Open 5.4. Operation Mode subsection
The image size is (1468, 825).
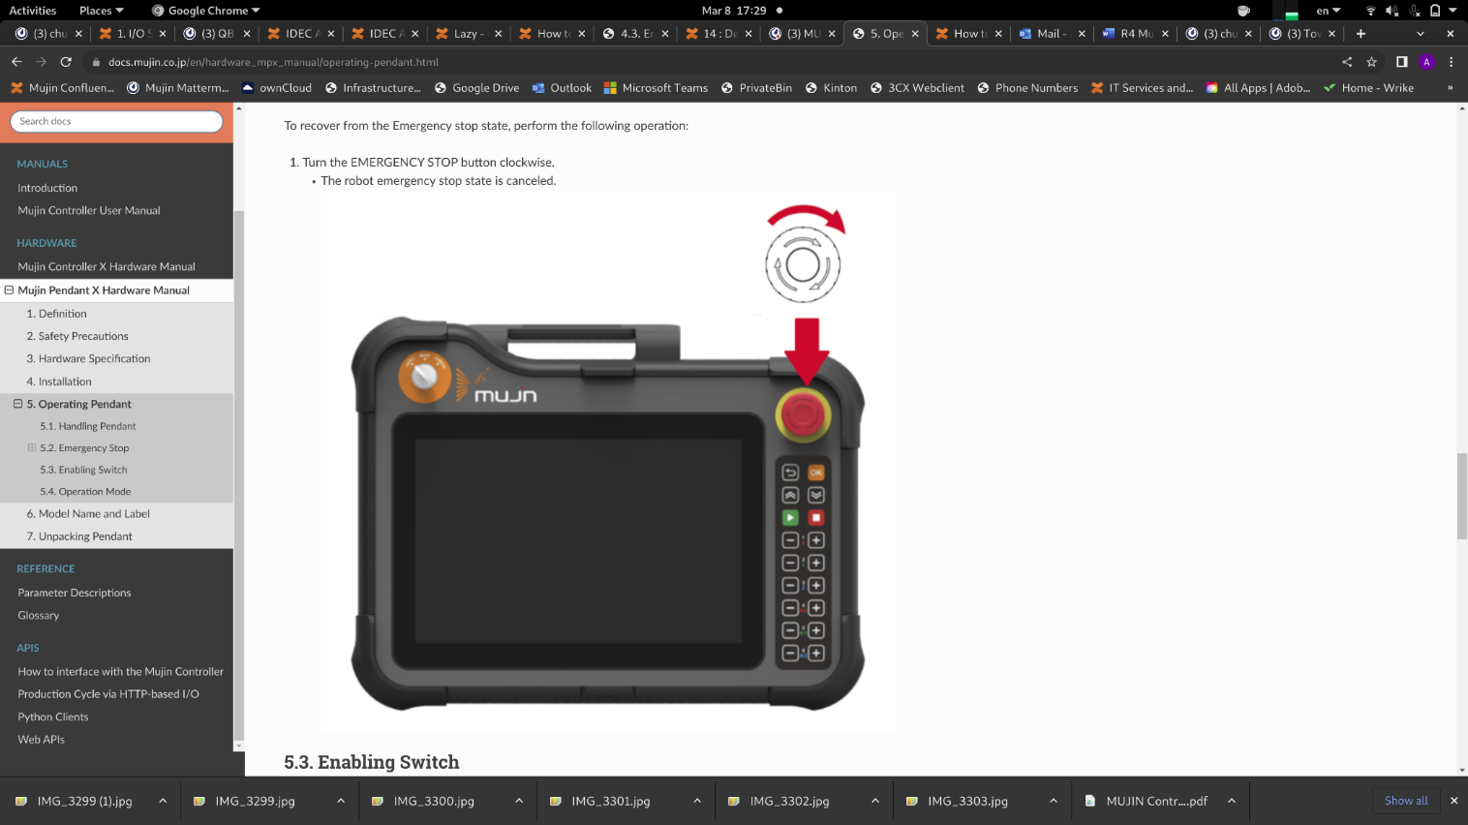click(x=85, y=492)
